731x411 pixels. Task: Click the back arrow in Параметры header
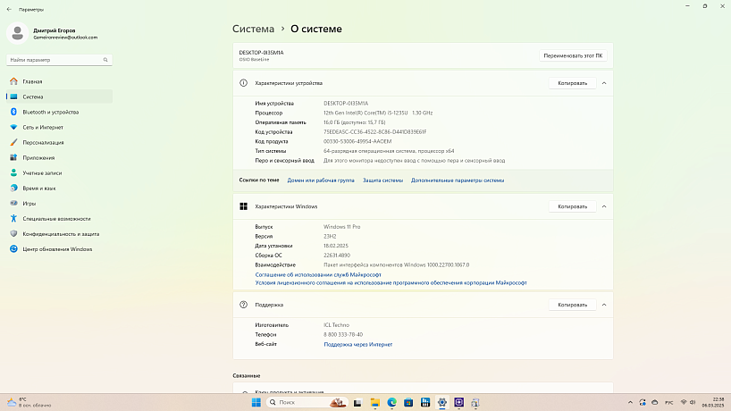click(8, 7)
